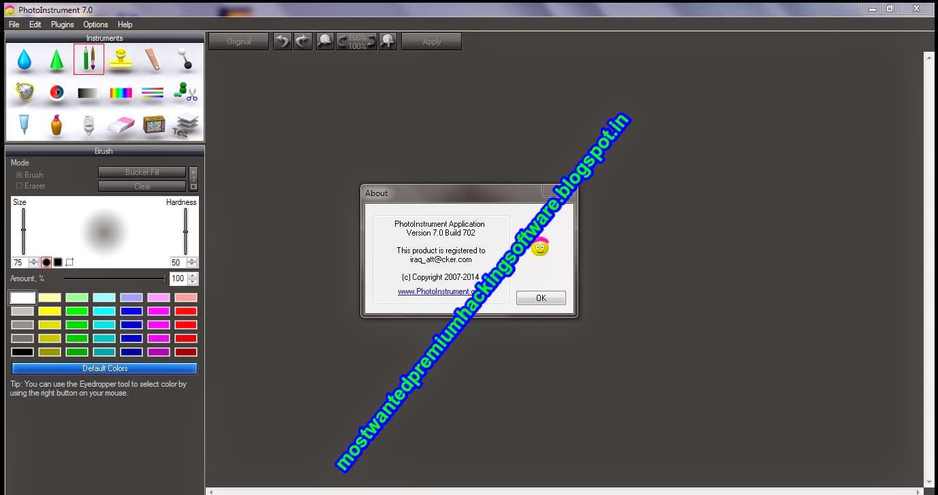Click the Size value stepper arrows
Viewport: 938px width, 495px height.
pos(33,262)
